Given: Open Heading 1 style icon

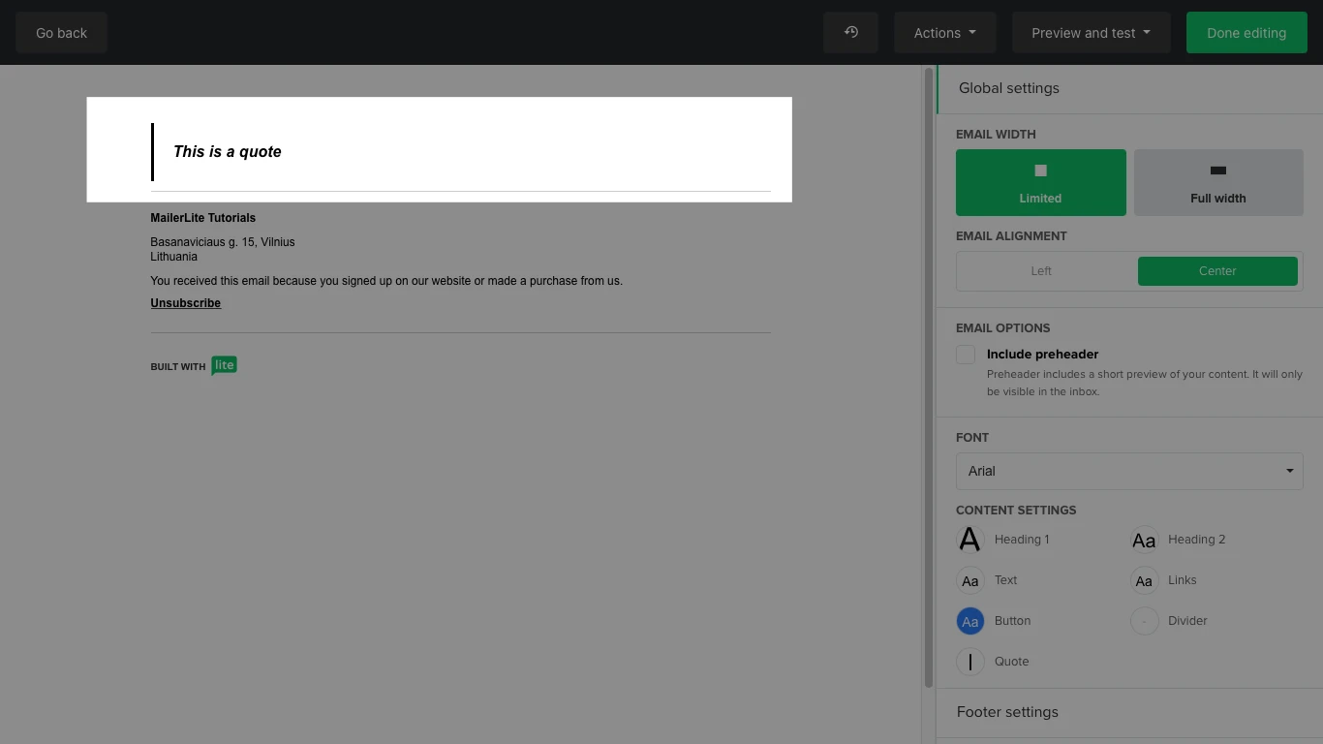Looking at the screenshot, I should pos(969,540).
